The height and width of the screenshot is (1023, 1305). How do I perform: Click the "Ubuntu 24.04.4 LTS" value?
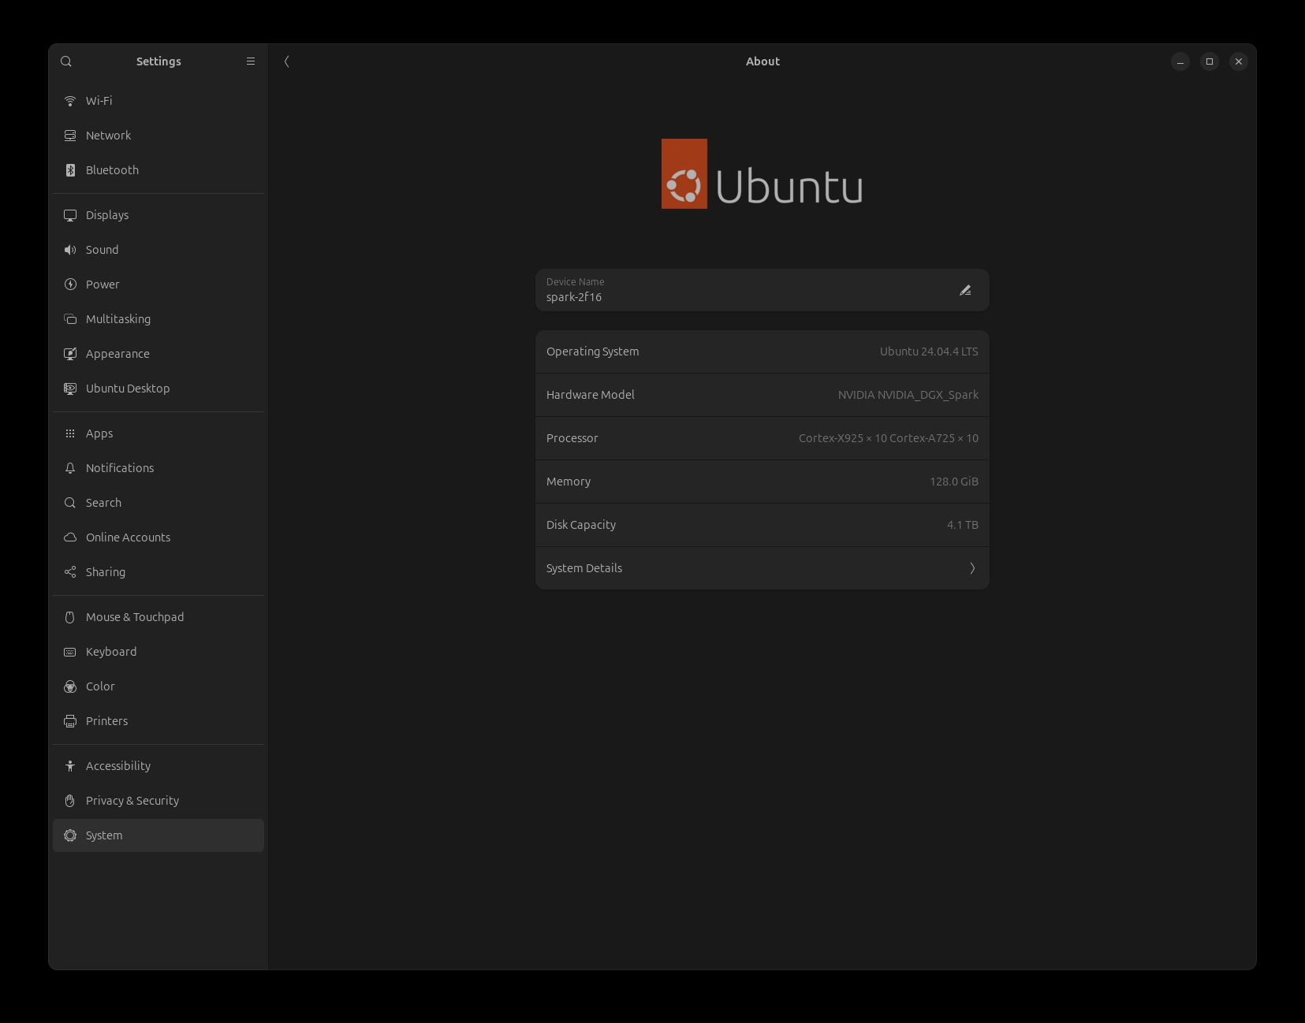[x=929, y=352]
